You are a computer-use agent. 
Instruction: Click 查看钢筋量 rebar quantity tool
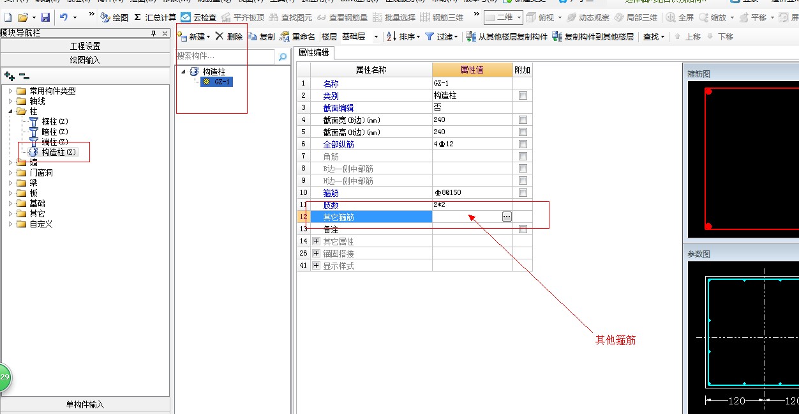[x=343, y=17]
